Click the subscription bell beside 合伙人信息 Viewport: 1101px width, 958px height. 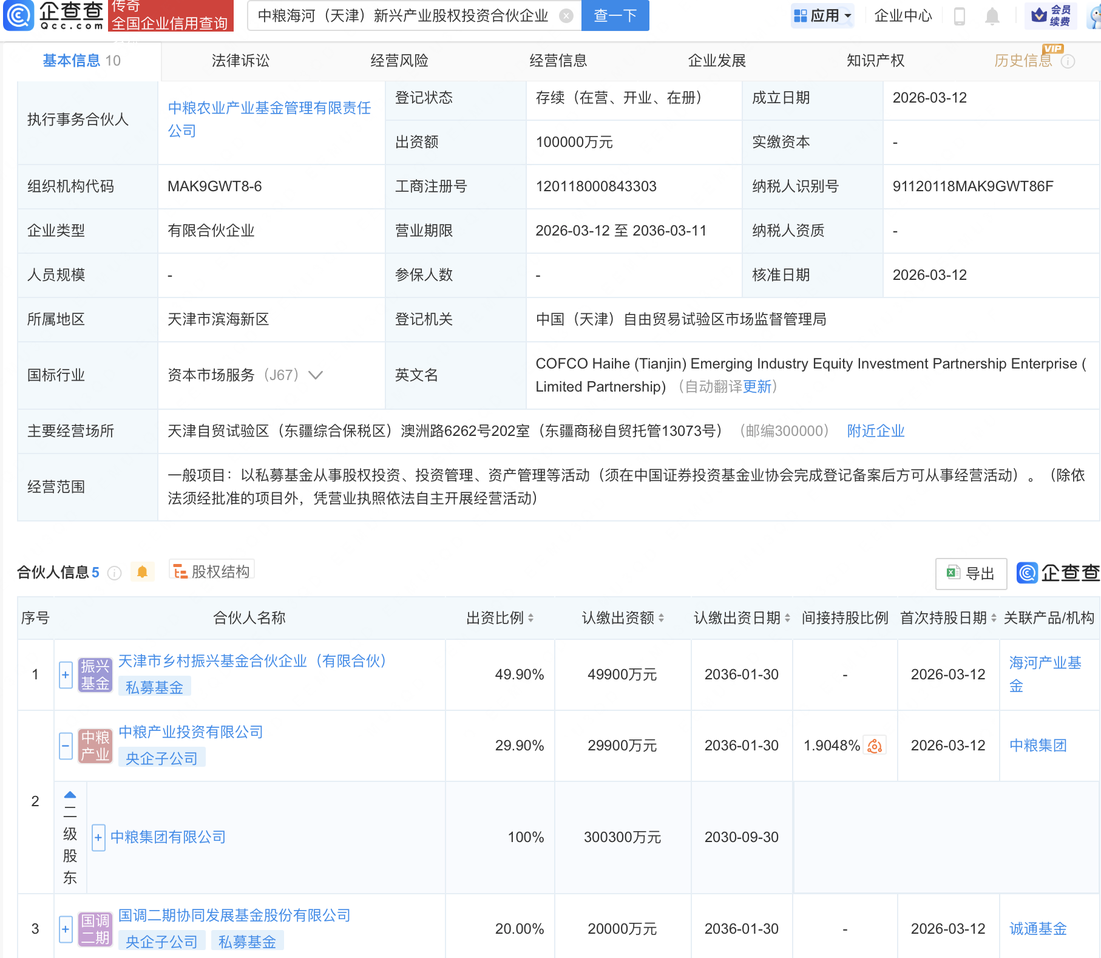click(143, 572)
